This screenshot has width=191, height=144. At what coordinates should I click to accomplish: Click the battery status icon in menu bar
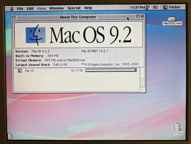[148, 7]
